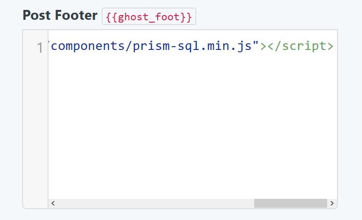Viewport: 362px width, 220px height.
Task: Click the {{ghost_foot}} helper tag
Action: pos(149,17)
